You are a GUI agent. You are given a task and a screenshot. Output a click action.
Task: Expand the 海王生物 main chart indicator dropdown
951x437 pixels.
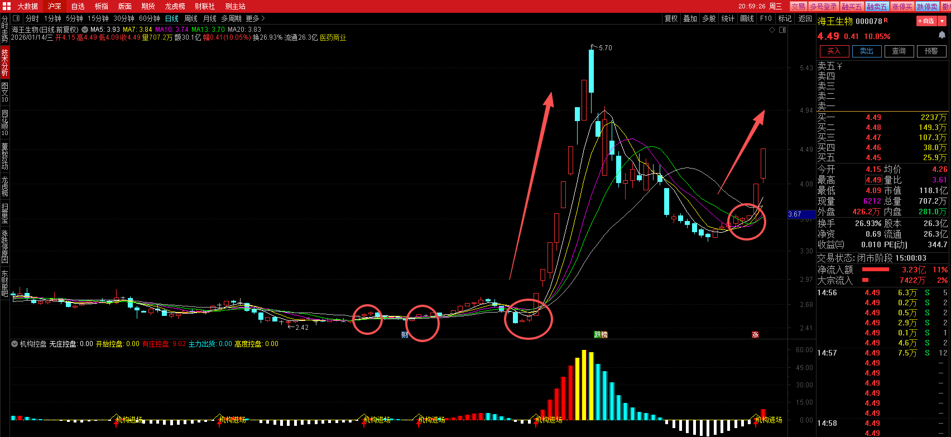point(85,30)
